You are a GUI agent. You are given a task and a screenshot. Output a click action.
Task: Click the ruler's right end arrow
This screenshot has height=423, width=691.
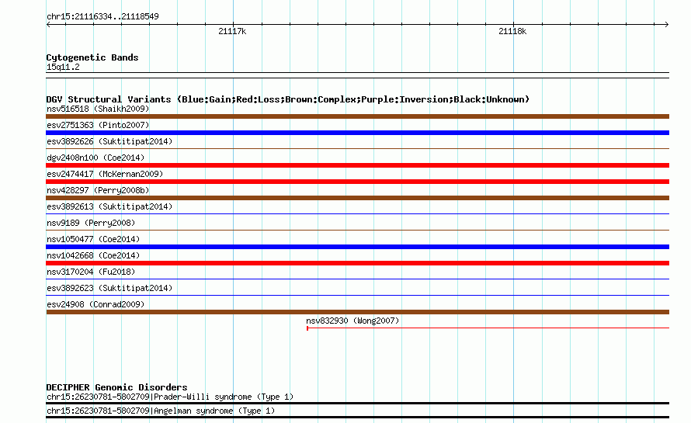(x=667, y=24)
